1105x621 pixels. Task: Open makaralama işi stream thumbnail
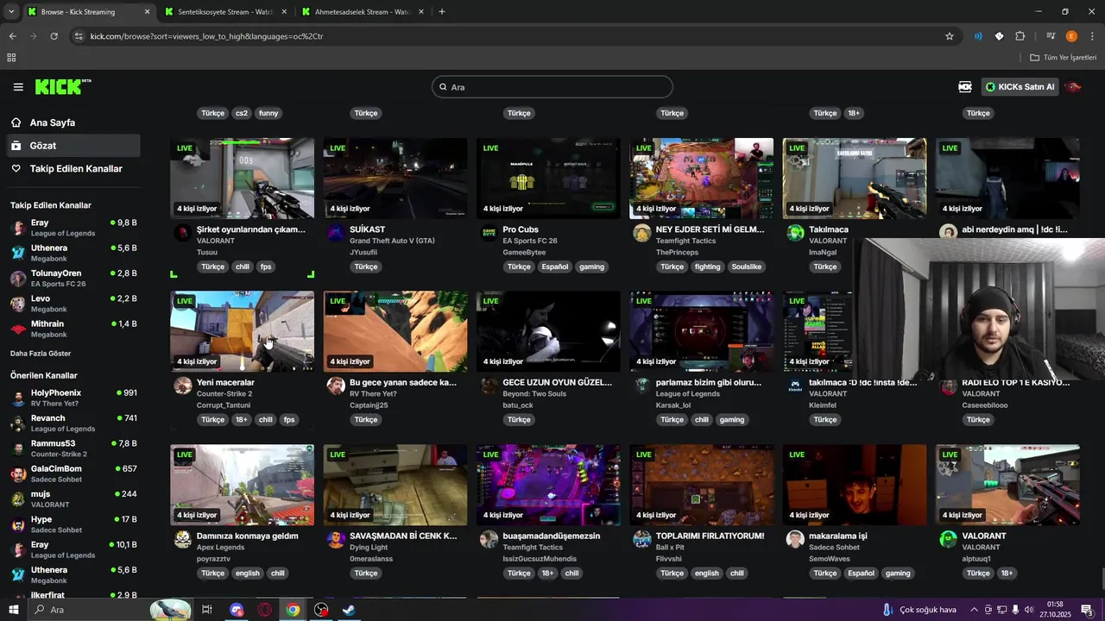[x=855, y=485]
